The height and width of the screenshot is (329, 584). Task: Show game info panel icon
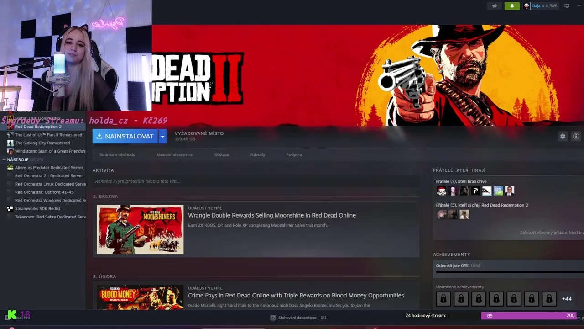(x=576, y=136)
